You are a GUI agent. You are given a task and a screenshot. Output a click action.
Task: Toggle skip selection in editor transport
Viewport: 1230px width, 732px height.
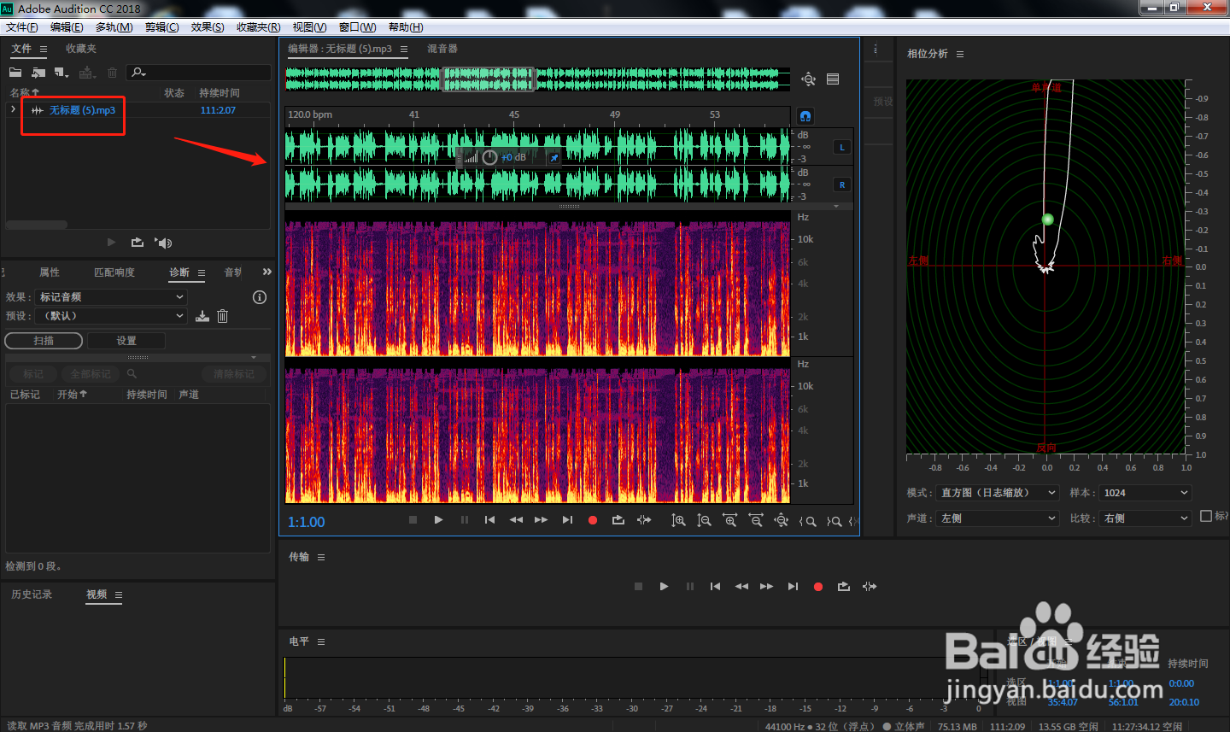click(x=644, y=520)
